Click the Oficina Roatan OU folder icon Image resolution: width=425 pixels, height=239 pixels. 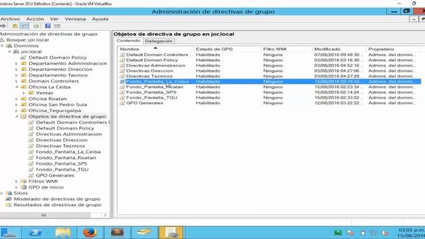(x=24, y=99)
